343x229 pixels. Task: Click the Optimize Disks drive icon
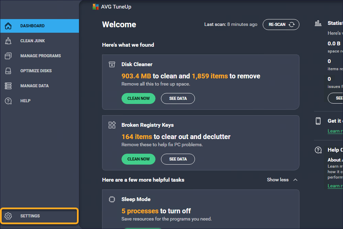click(x=8, y=71)
